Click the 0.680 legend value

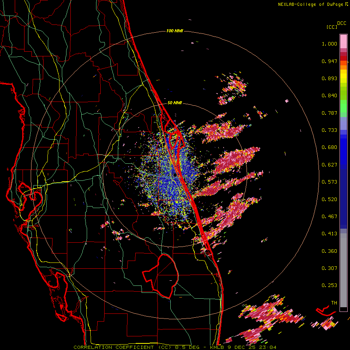[329, 147]
